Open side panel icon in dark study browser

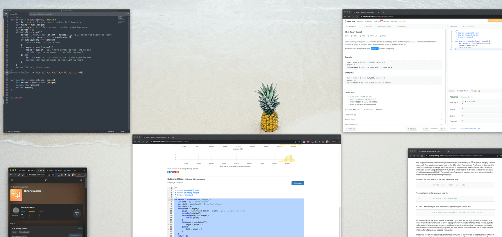pos(69,175)
